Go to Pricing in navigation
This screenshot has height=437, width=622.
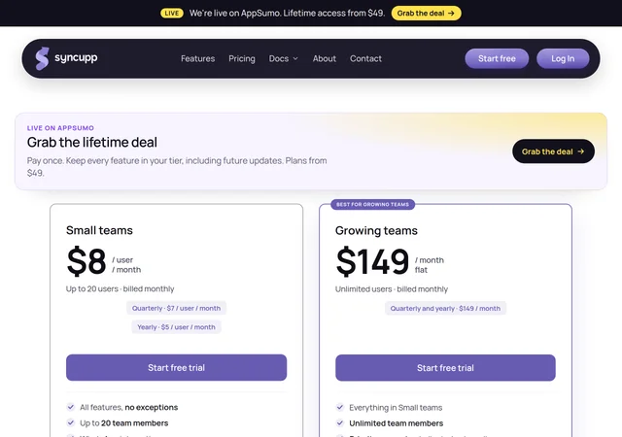click(242, 58)
